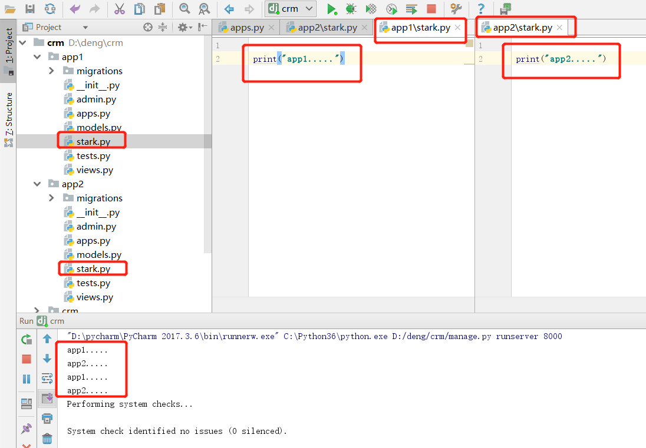
Task: Run crm with the green play icon
Action: click(331, 9)
